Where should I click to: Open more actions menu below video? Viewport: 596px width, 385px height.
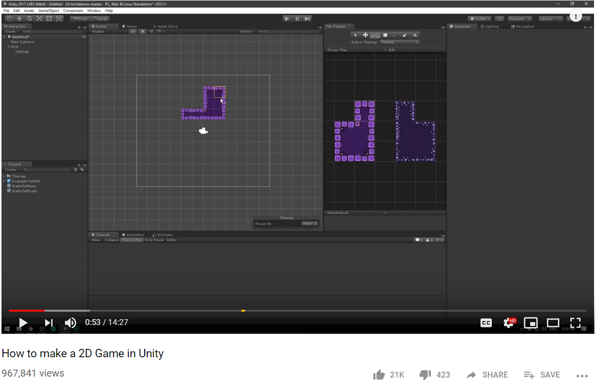[x=582, y=375]
